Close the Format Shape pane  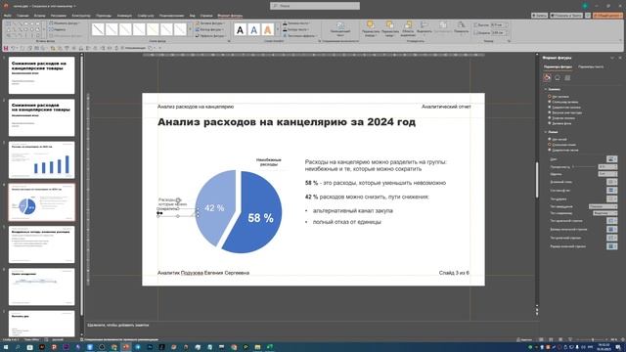coord(620,58)
